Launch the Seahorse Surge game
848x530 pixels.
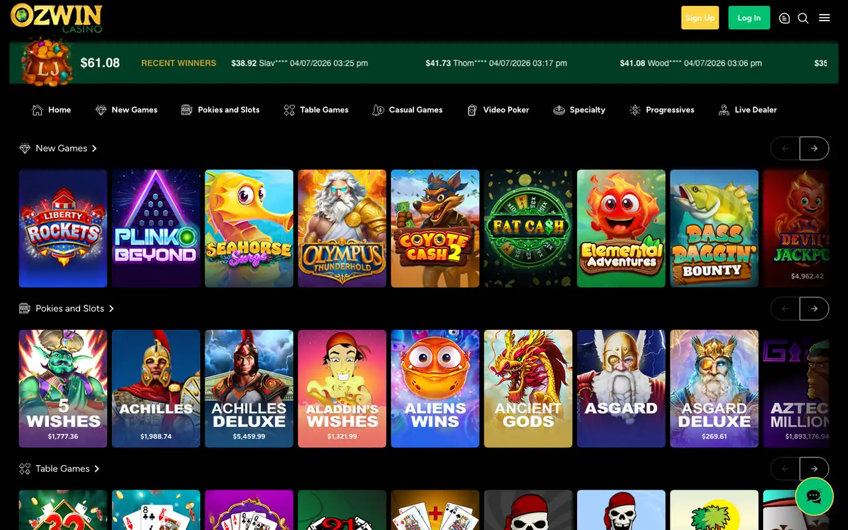[249, 229]
